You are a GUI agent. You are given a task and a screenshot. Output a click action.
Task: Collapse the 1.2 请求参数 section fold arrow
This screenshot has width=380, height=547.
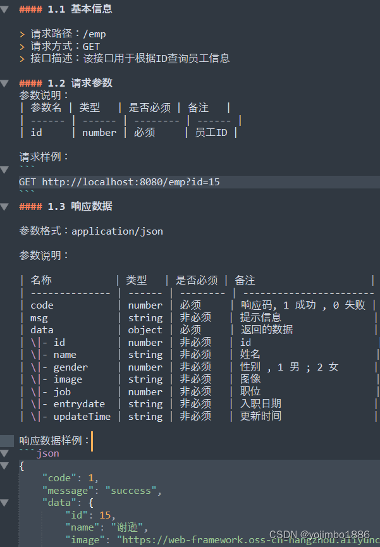click(4, 83)
